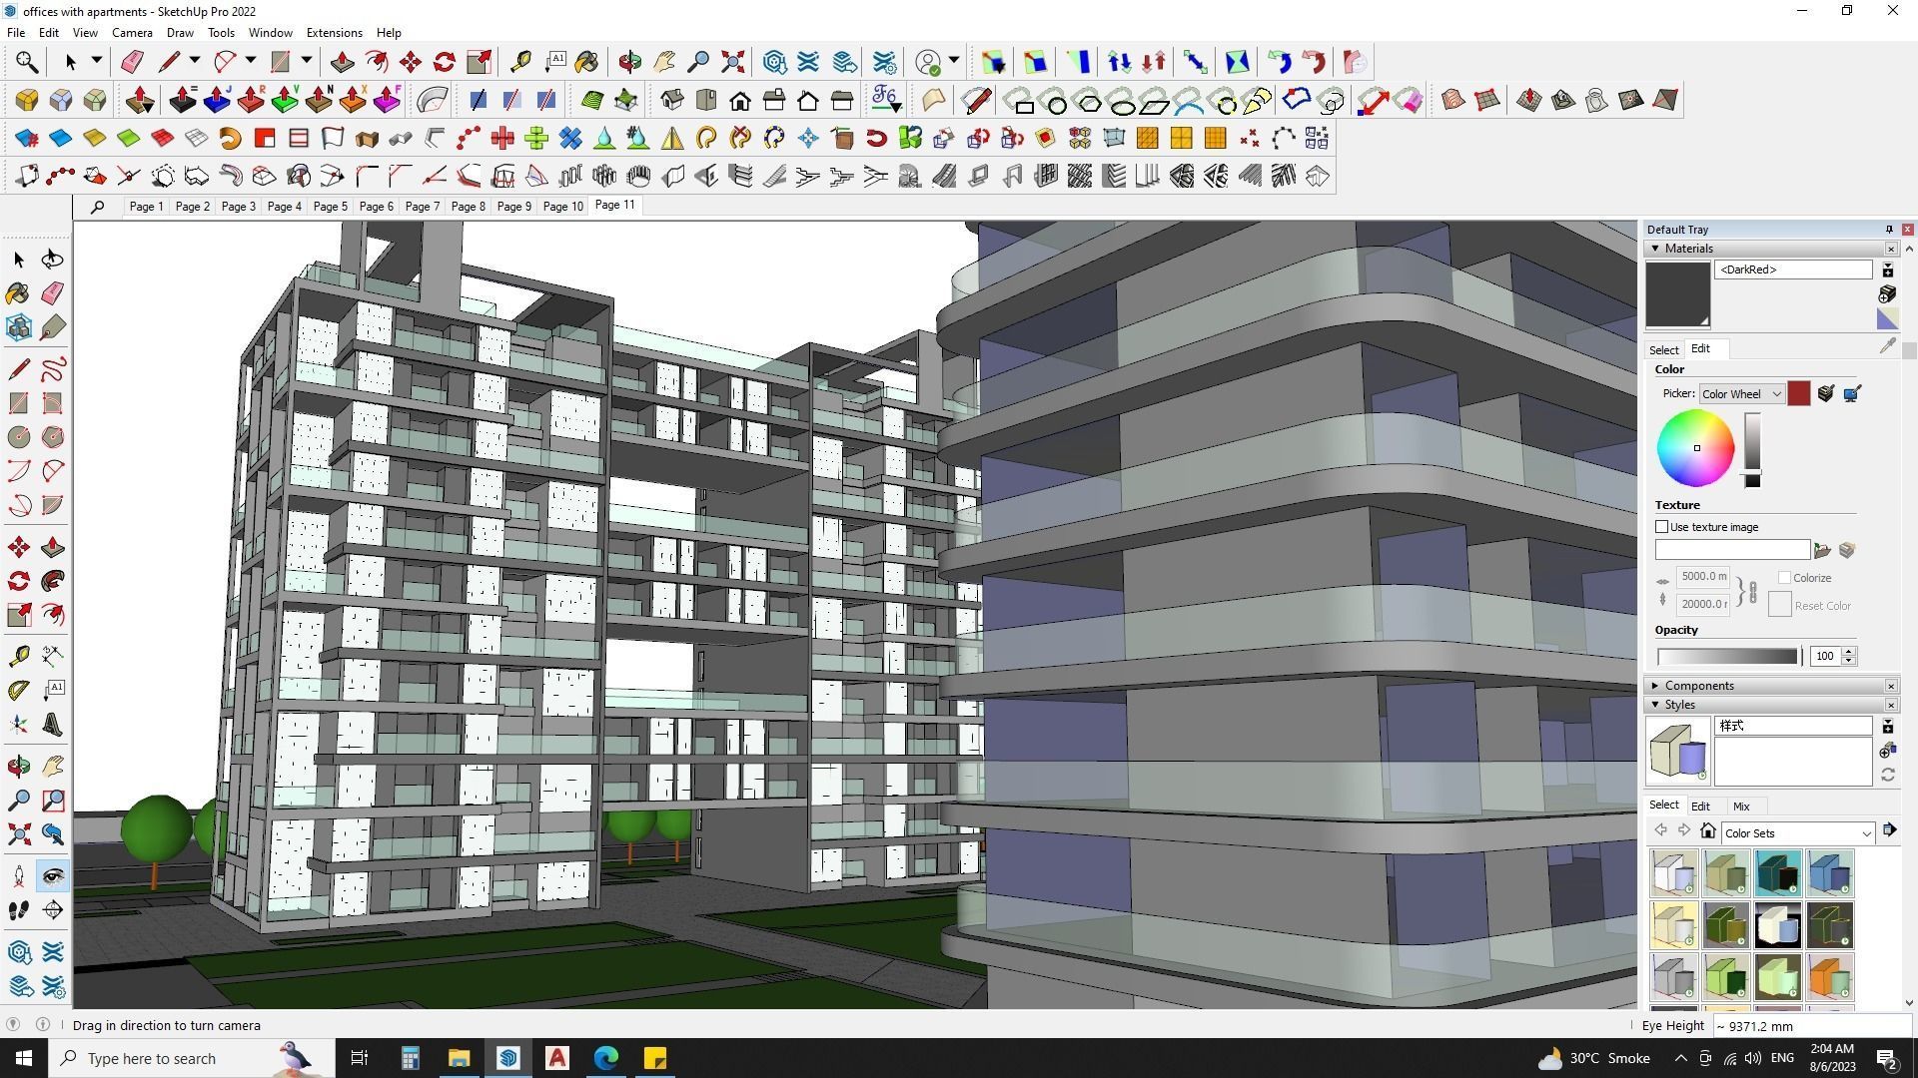Select the Walk footprints tool
Image resolution: width=1918 pixels, height=1078 pixels.
[18, 910]
